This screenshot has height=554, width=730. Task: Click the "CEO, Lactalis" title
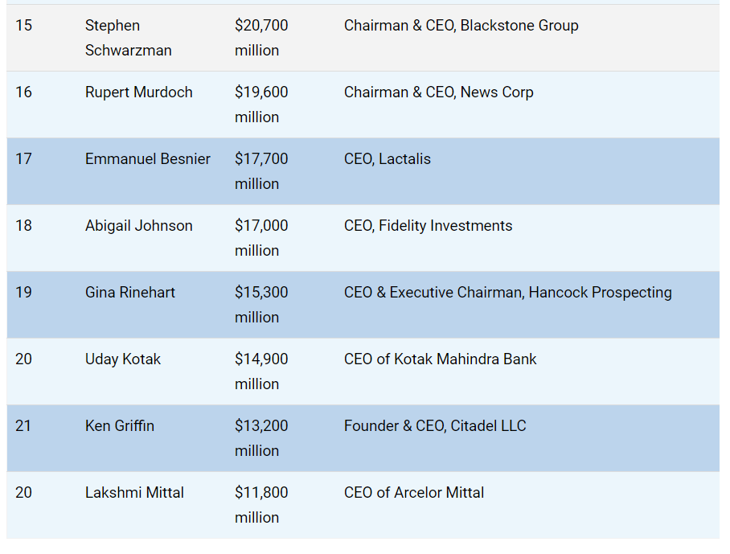388,159
